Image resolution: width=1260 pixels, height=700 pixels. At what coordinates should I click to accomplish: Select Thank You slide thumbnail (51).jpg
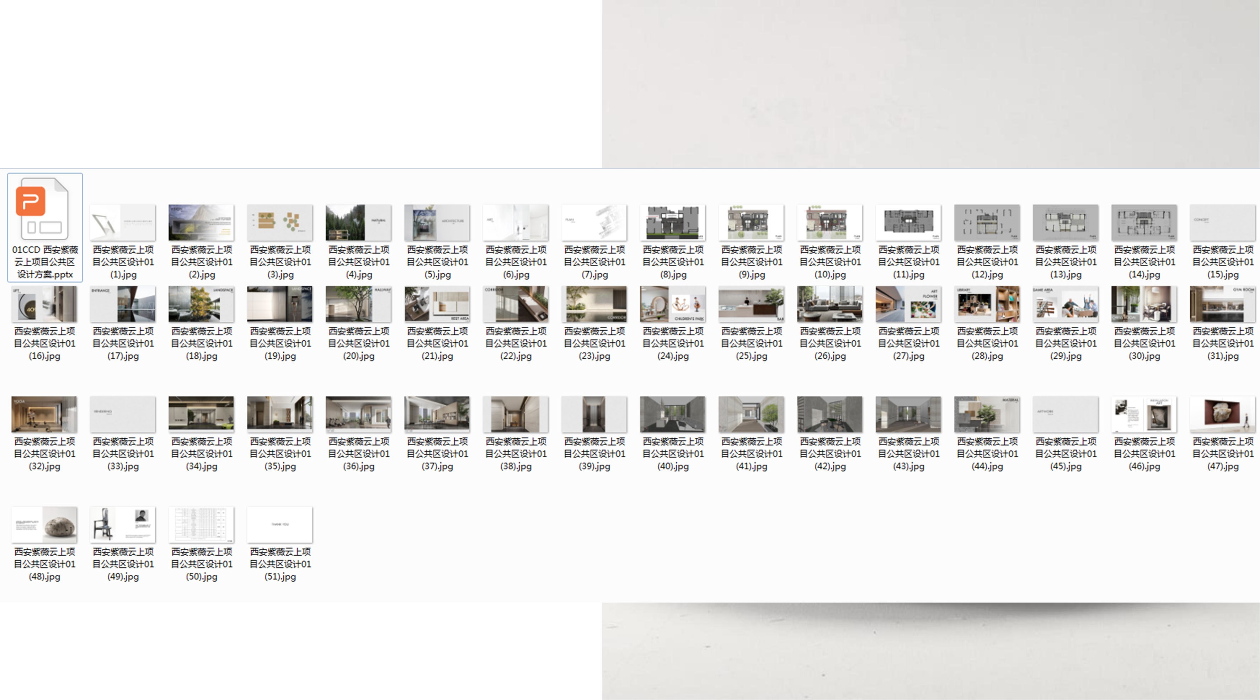coord(280,524)
